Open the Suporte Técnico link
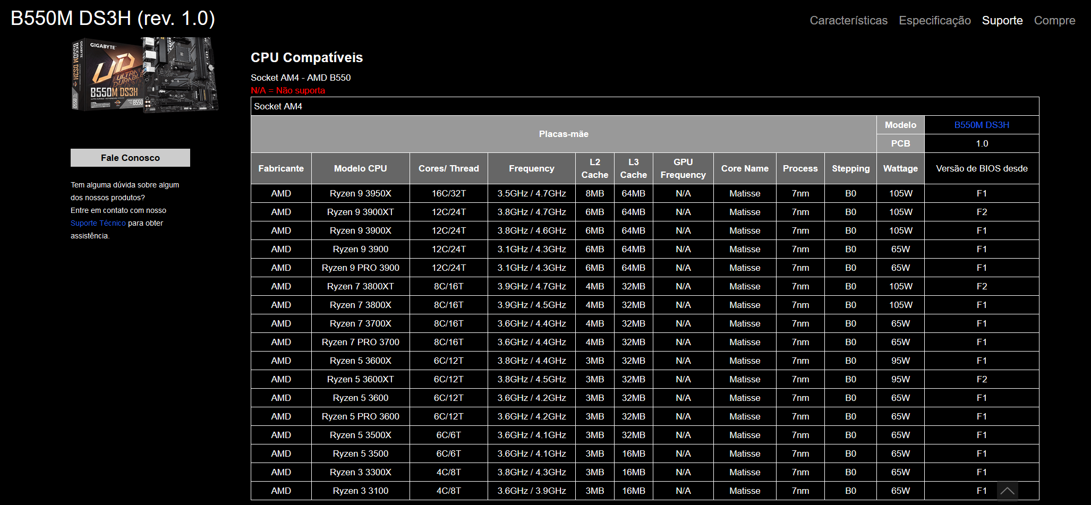The image size is (1091, 505). [98, 223]
